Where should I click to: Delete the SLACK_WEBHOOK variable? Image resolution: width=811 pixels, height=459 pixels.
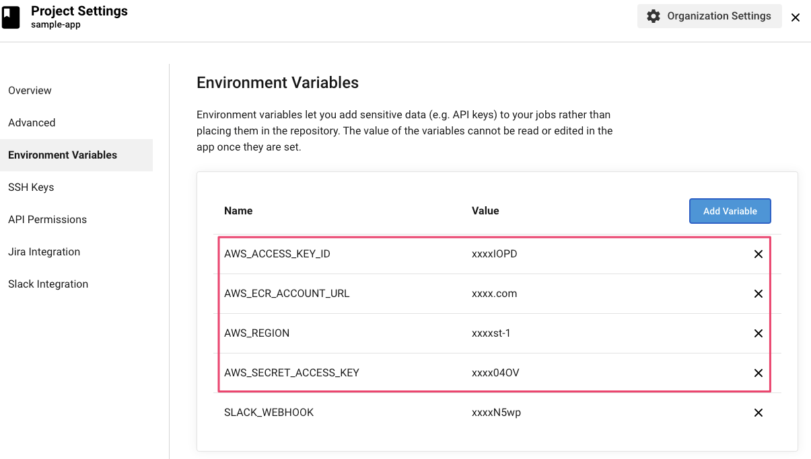point(758,413)
